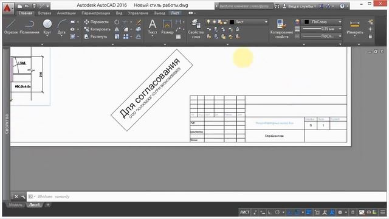Expand the Layers panel arrow
Viewport: 389px width, 219px height.
point(227,44)
